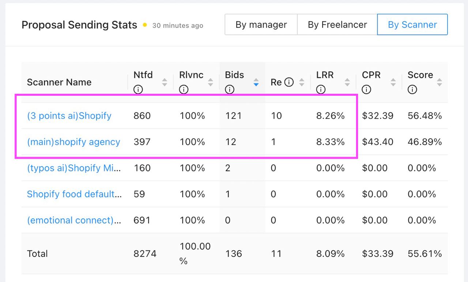Open the (emotional connect)... scanner link
468x282 pixels.
coord(74,220)
